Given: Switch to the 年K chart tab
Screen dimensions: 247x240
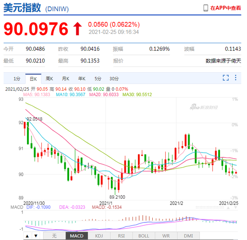Looking at the screenshot, I should pyautogui.click(x=82, y=79).
